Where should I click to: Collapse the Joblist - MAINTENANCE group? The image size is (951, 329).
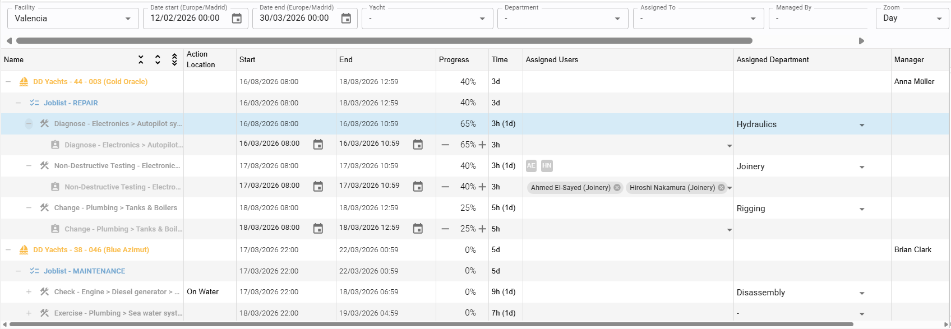pyautogui.click(x=19, y=271)
